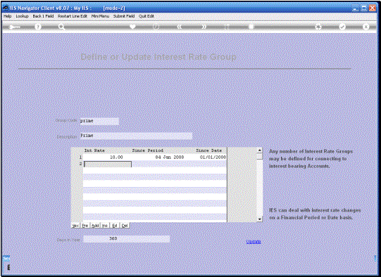
Task: Click the Int Rate column header
Action: (x=94, y=150)
